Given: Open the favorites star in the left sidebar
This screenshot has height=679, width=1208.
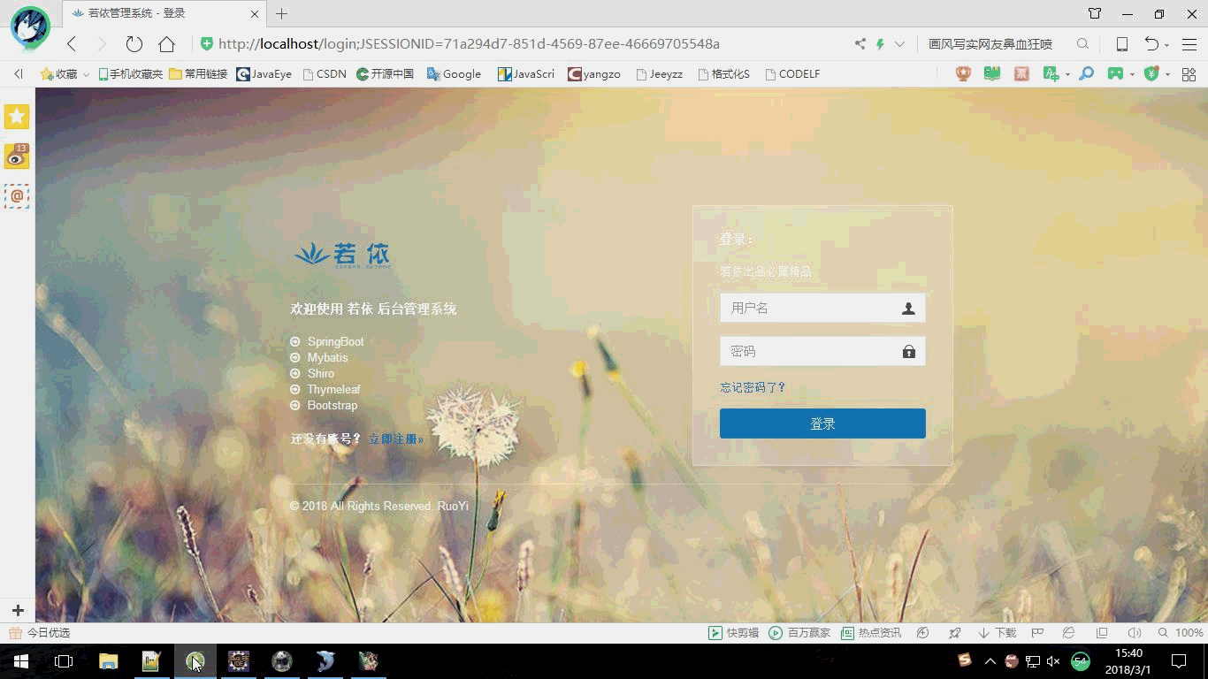Looking at the screenshot, I should 17,117.
